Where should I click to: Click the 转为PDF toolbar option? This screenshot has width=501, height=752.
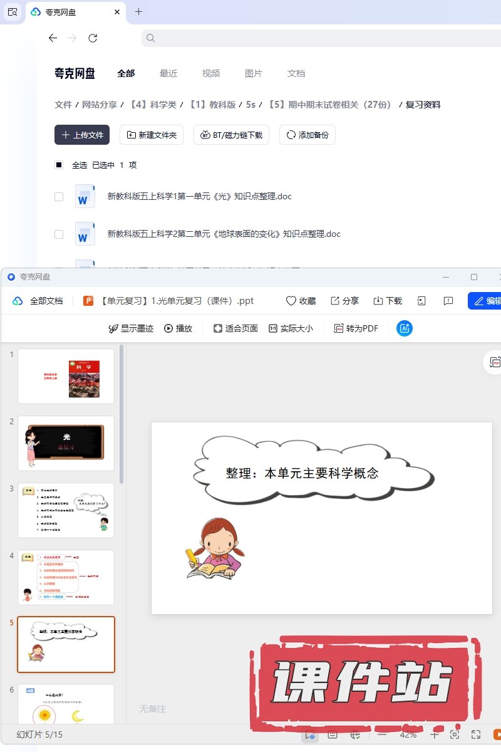click(356, 328)
